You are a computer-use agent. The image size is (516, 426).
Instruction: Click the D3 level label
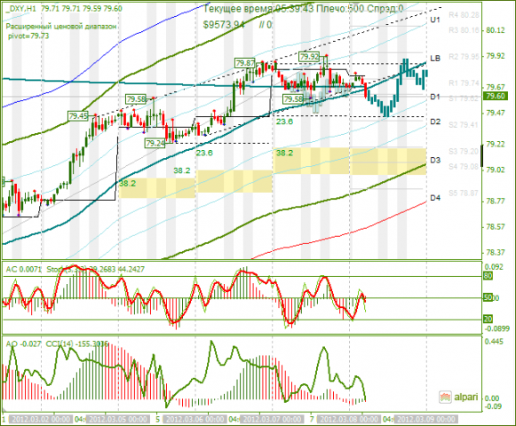435,160
